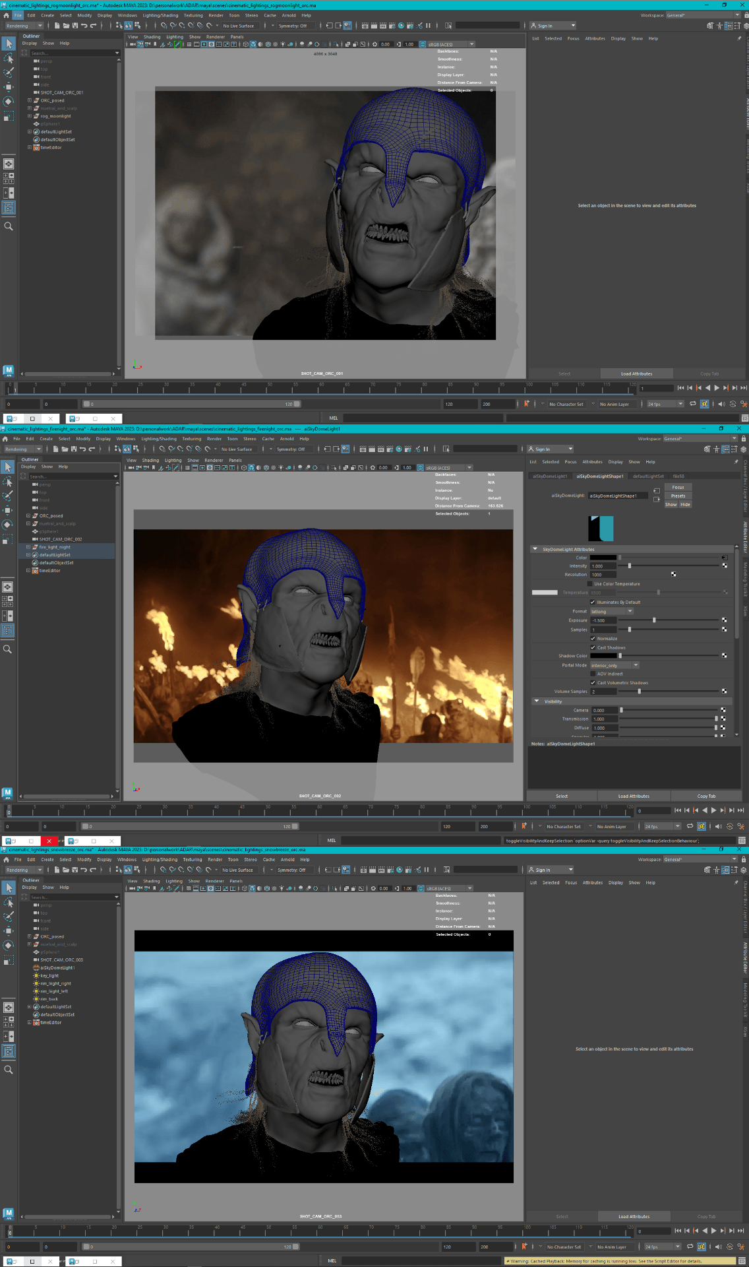Toggle the Normalize checkbox
The image size is (749, 1267).
click(593, 639)
